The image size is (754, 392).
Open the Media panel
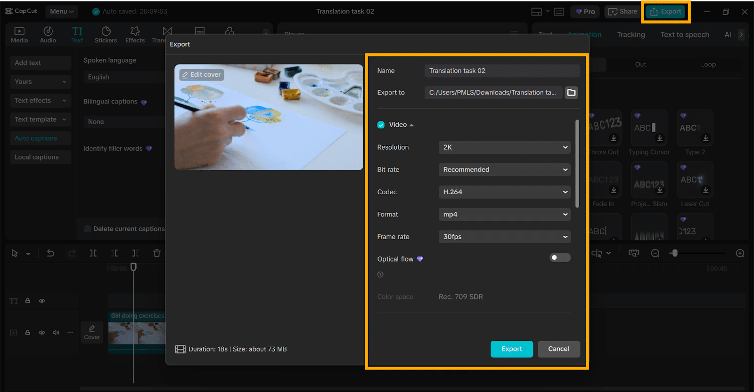pos(19,35)
